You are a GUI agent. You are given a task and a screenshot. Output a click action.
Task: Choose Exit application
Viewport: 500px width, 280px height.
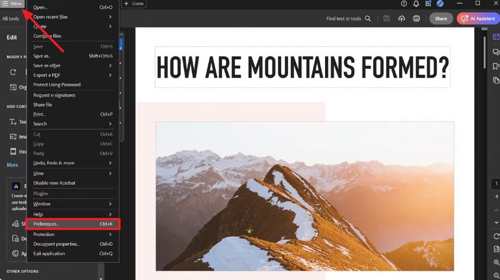[72, 253]
